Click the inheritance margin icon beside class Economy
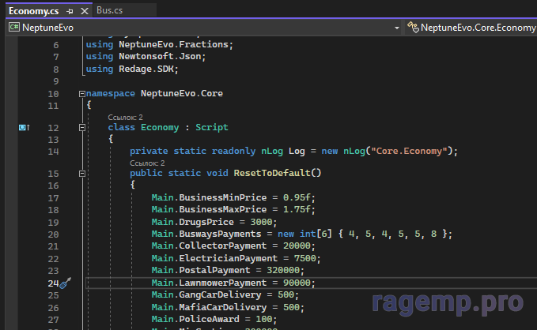The width and height of the screenshot is (537, 330). [24, 127]
